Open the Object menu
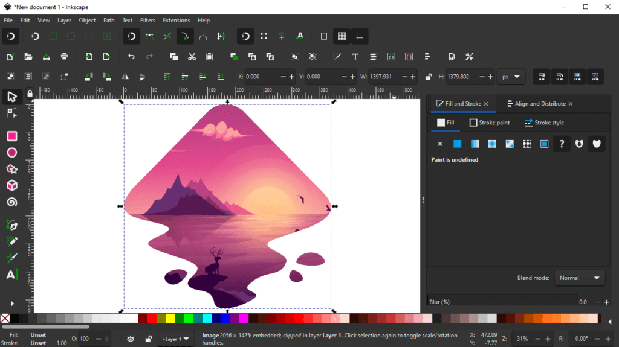The image size is (619, 347). pyautogui.click(x=87, y=20)
